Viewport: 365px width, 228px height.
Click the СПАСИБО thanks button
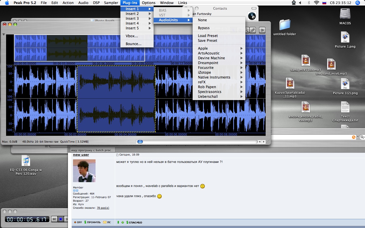pyautogui.click(x=135, y=222)
